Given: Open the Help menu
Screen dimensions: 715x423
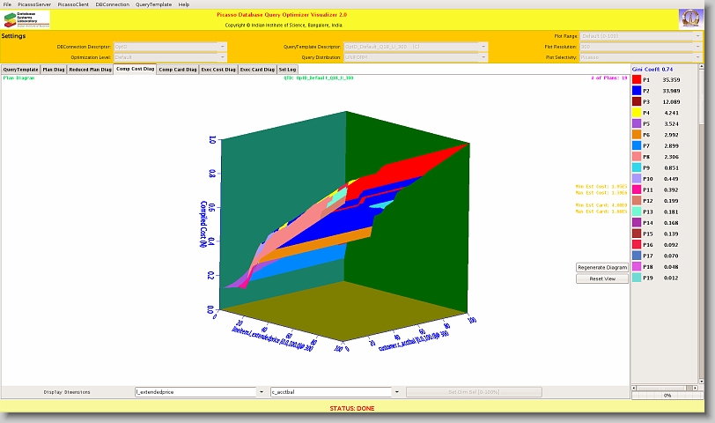Looking at the screenshot, I should [x=183, y=4].
